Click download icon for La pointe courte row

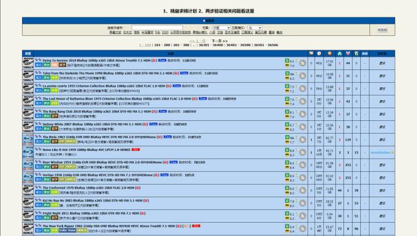[x=302, y=88]
